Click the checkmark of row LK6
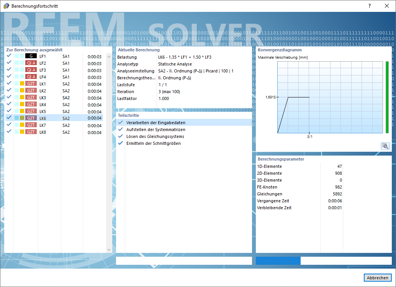The height and width of the screenshot is (287, 396). (x=9, y=117)
